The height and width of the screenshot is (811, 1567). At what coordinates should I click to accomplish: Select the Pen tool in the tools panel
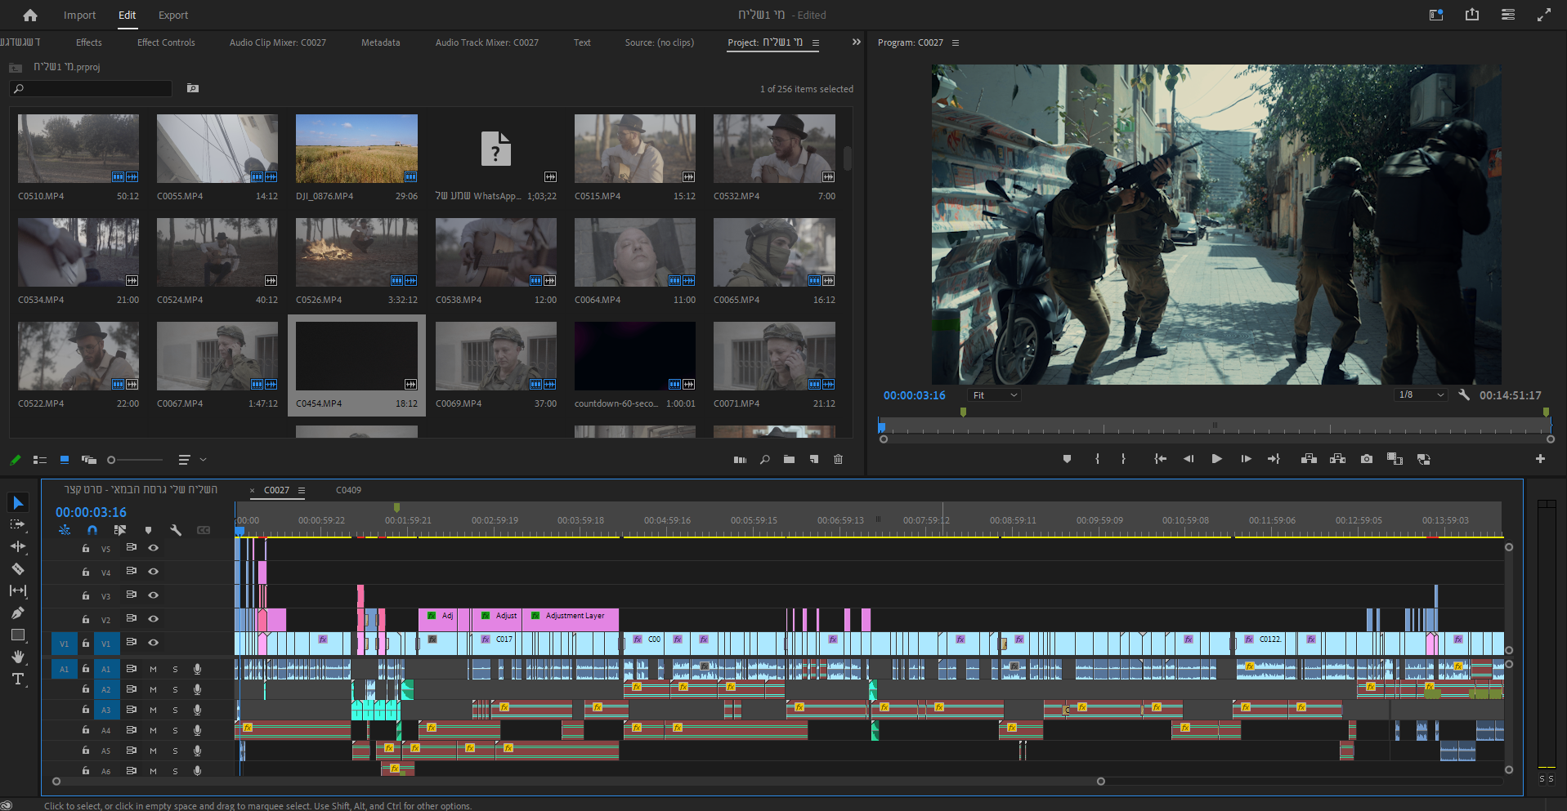click(18, 613)
